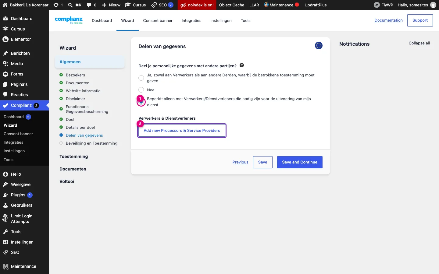
Task: Go back with the Previous link
Action: (x=241, y=162)
